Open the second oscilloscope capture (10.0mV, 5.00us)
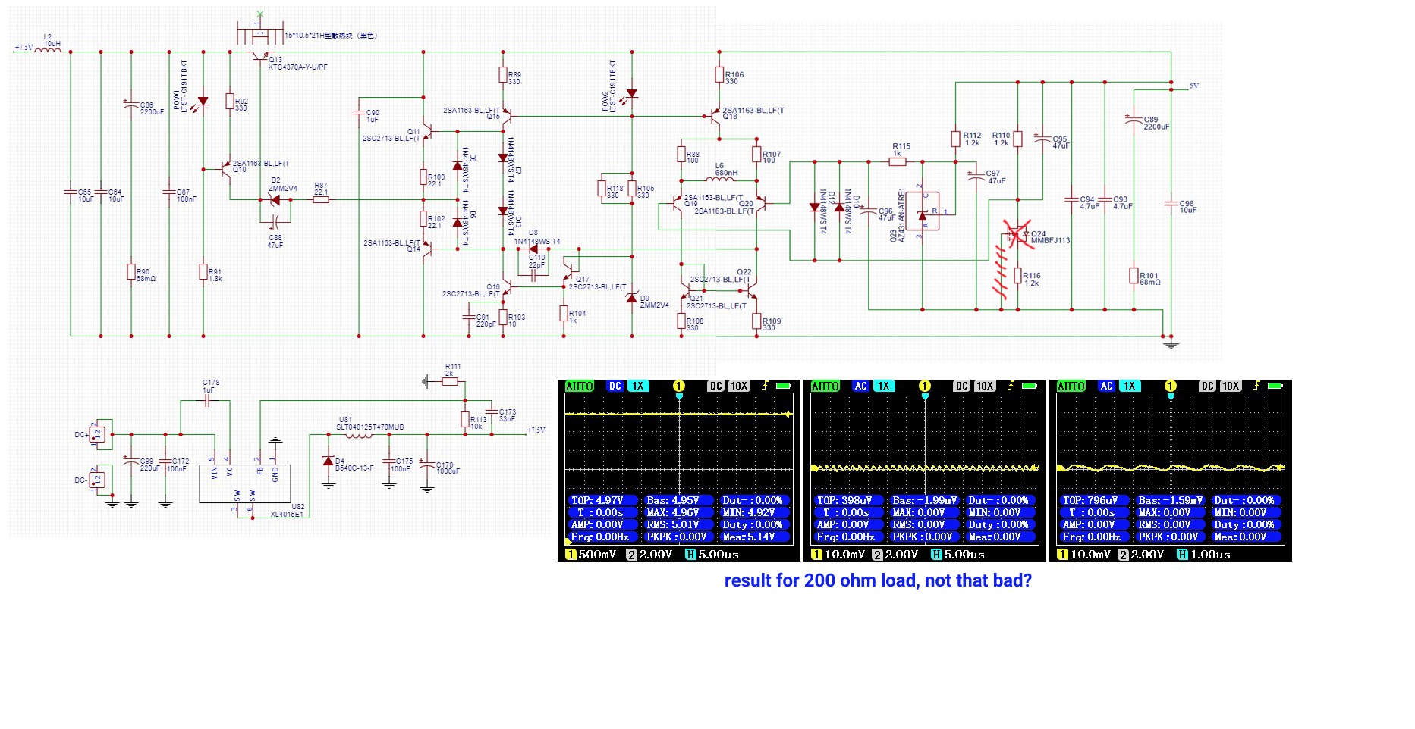 tap(924, 471)
